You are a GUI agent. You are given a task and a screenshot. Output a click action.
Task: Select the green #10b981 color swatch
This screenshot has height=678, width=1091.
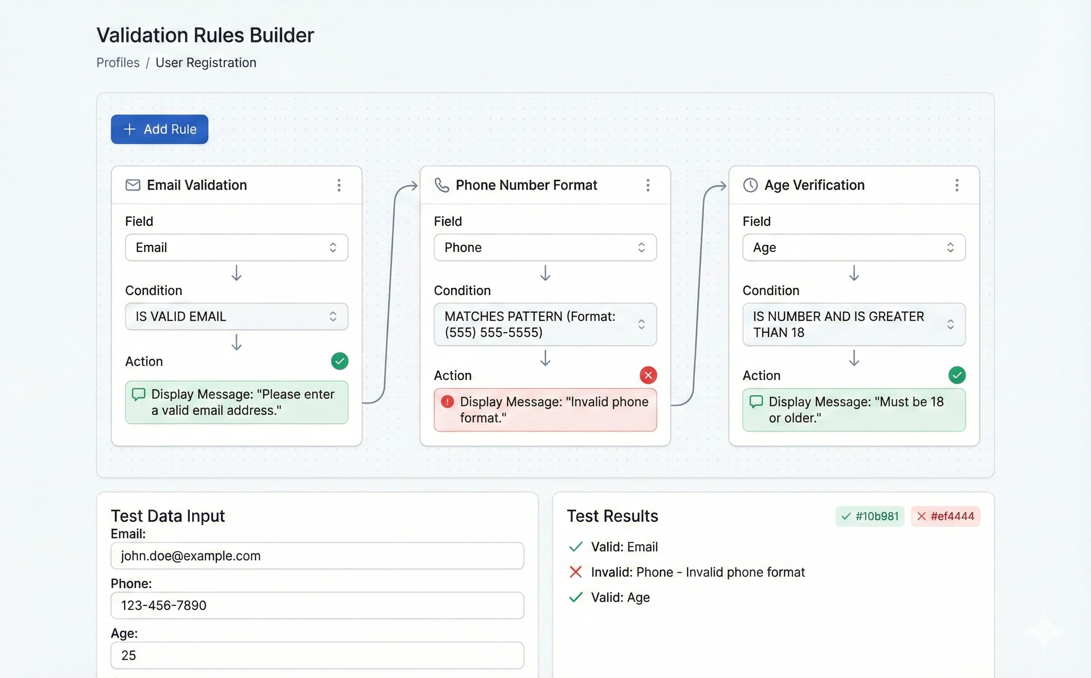(x=869, y=516)
